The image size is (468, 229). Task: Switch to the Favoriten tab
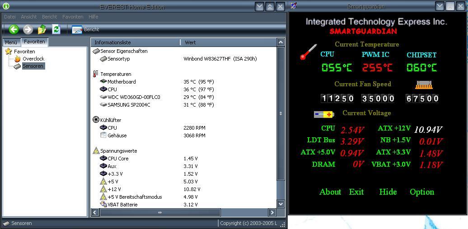(35, 42)
